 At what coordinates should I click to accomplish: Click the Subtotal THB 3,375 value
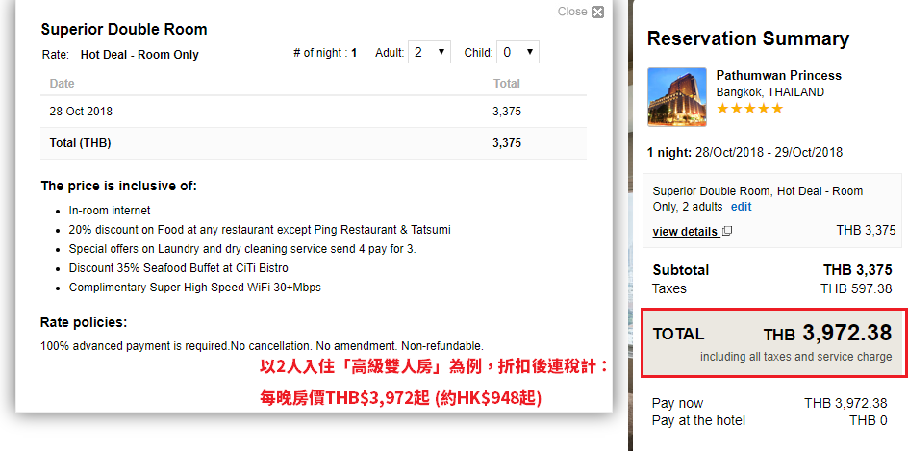click(x=858, y=270)
